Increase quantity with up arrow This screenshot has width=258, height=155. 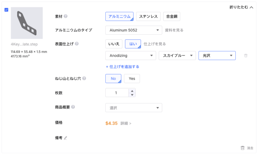[132, 91]
